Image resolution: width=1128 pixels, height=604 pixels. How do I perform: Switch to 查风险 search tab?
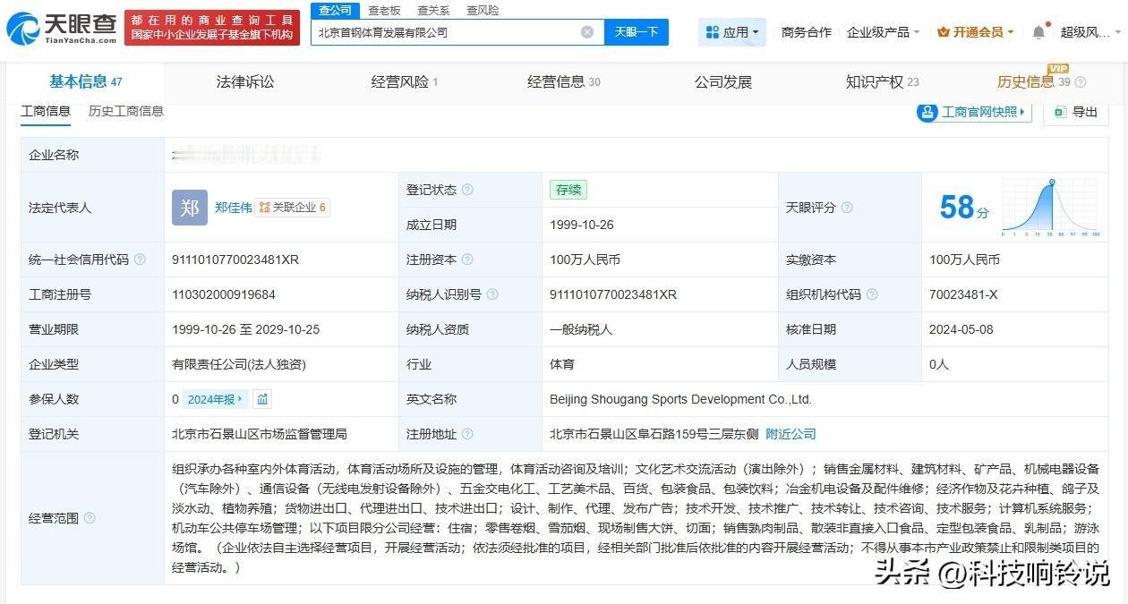pos(483,11)
